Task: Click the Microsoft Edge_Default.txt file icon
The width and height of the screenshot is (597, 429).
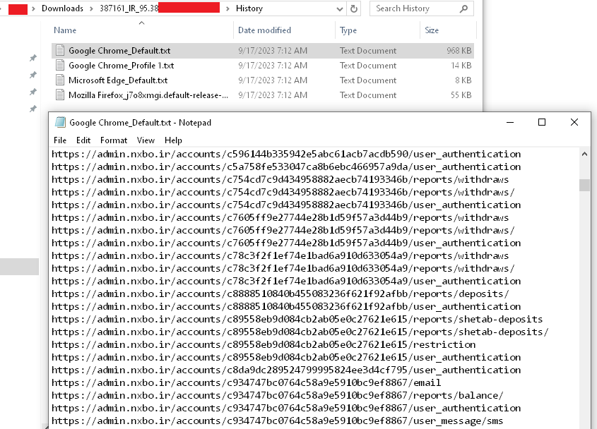Action: point(60,80)
